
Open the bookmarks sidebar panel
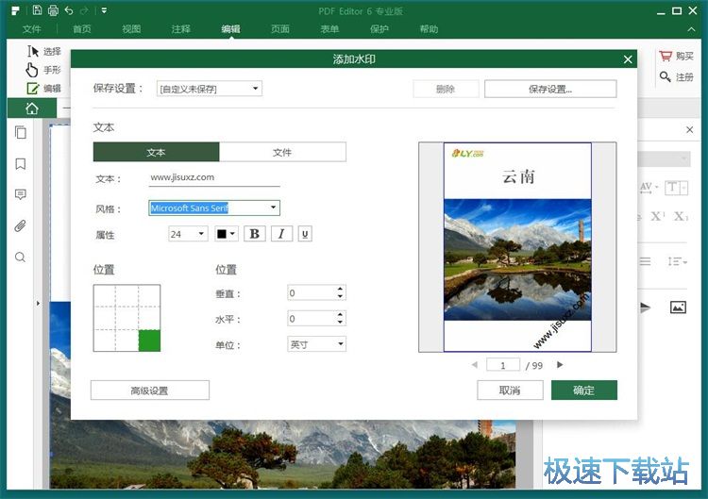(21, 164)
